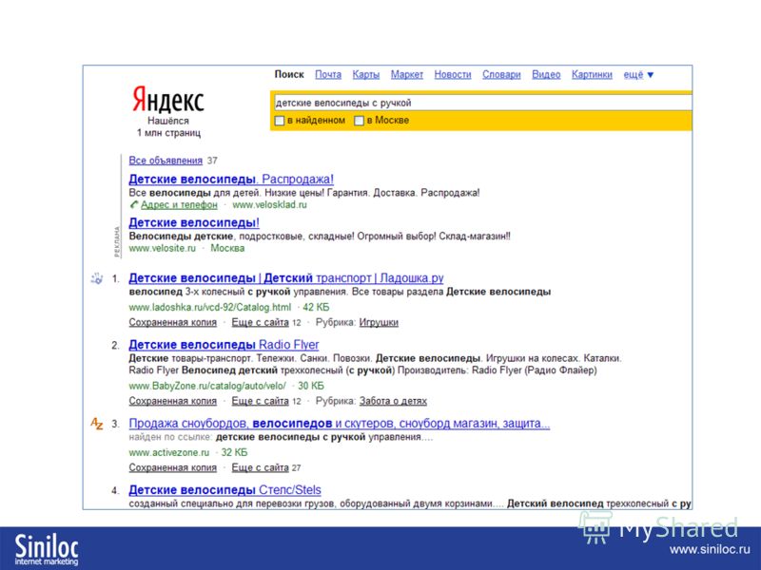Viewport: 761px width, 570px height.
Task: Click the www.velosklad.ru address
Action: (269, 204)
